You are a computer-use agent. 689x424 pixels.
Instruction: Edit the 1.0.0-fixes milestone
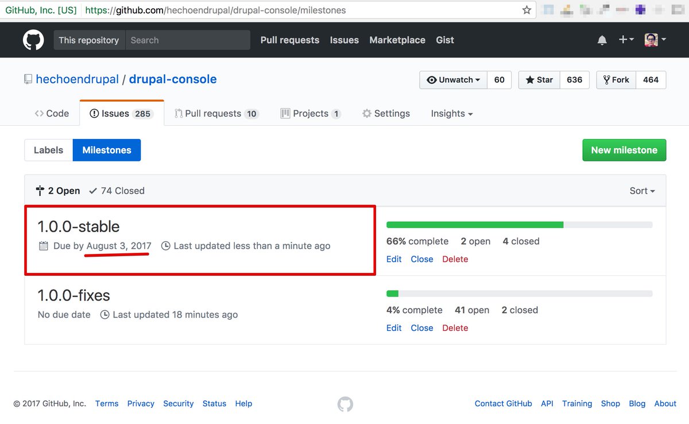(394, 328)
